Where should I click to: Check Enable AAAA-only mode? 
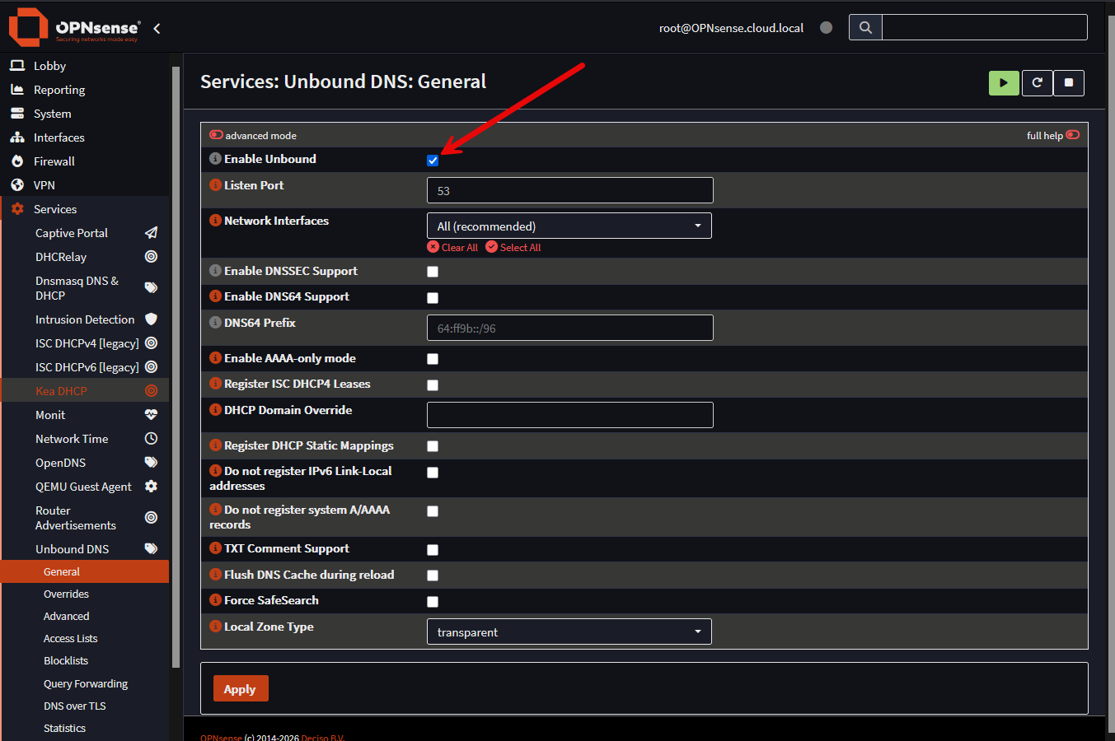433,359
